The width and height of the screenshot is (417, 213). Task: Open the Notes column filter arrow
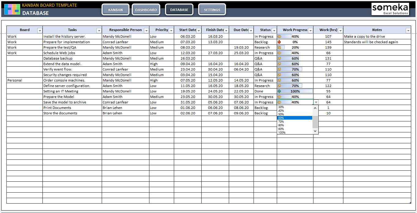pyautogui.click(x=408, y=30)
